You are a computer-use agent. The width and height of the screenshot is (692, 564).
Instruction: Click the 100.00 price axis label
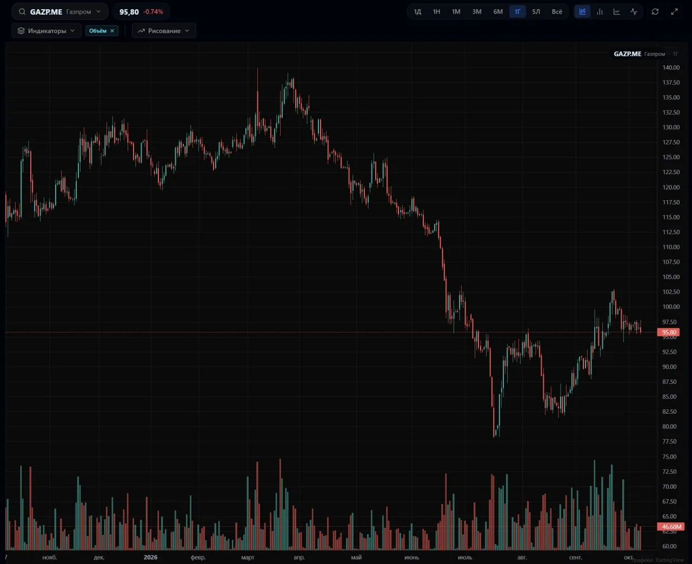(671, 307)
